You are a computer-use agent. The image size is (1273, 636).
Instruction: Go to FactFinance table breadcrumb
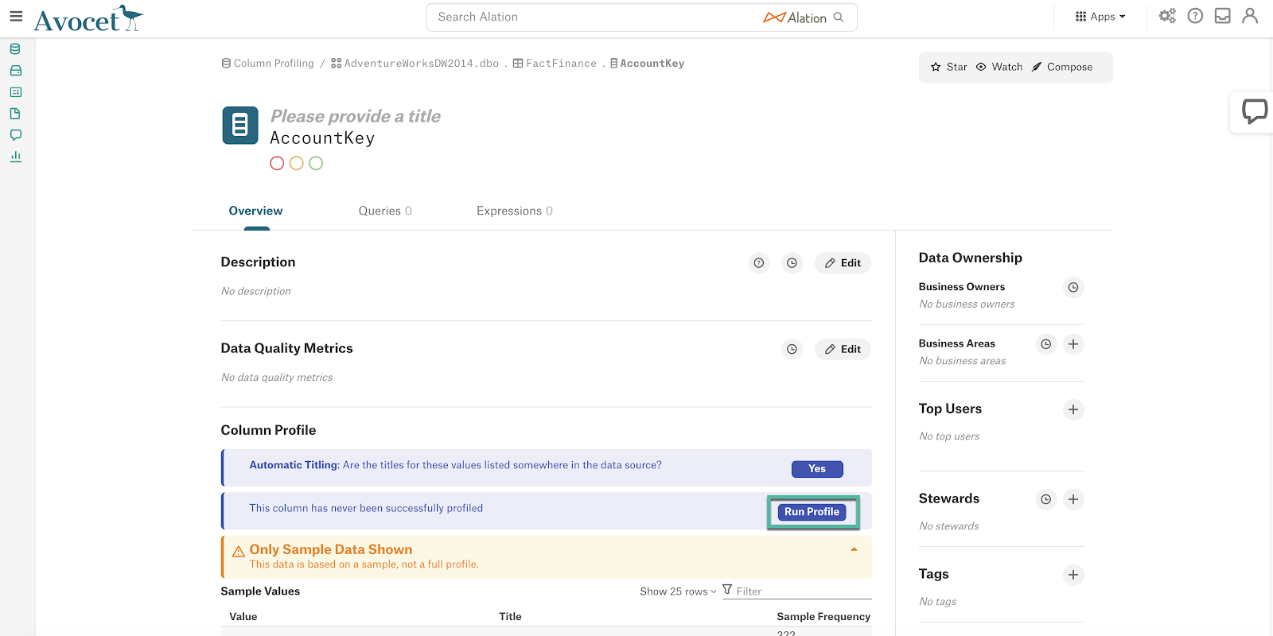click(555, 64)
